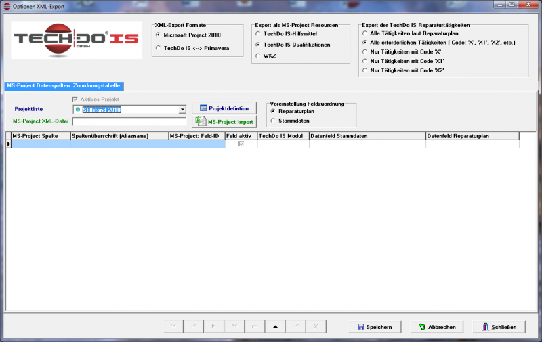Click the Schließen button
The width and height of the screenshot is (542, 342).
click(499, 327)
